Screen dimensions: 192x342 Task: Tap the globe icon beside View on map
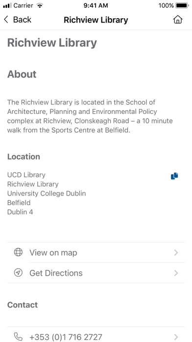(x=18, y=253)
